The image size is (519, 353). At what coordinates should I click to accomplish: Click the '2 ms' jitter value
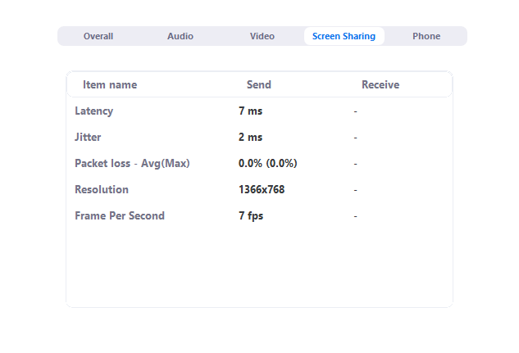(250, 137)
